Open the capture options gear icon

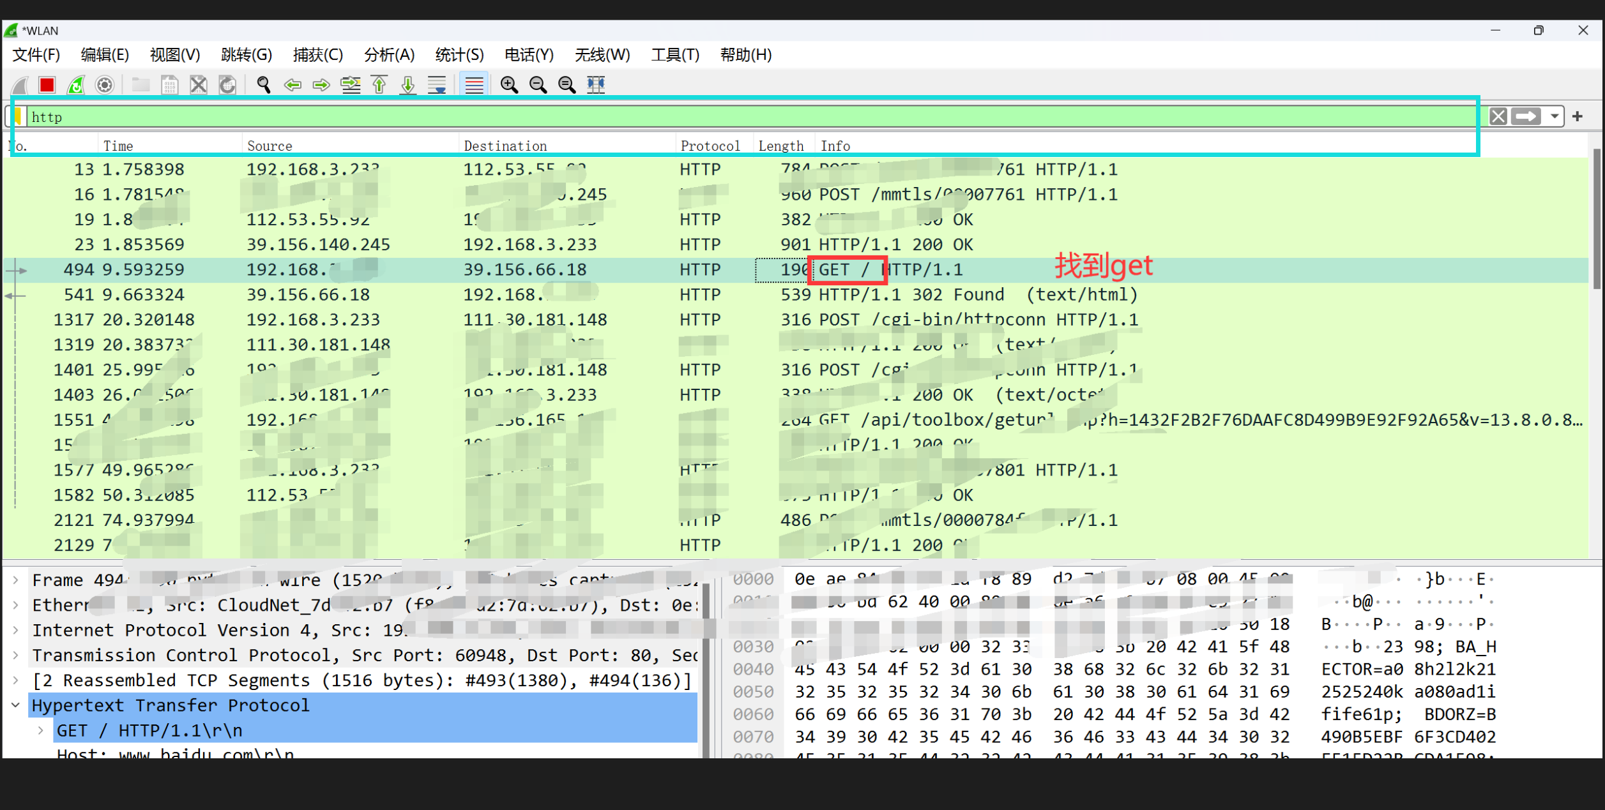104,84
